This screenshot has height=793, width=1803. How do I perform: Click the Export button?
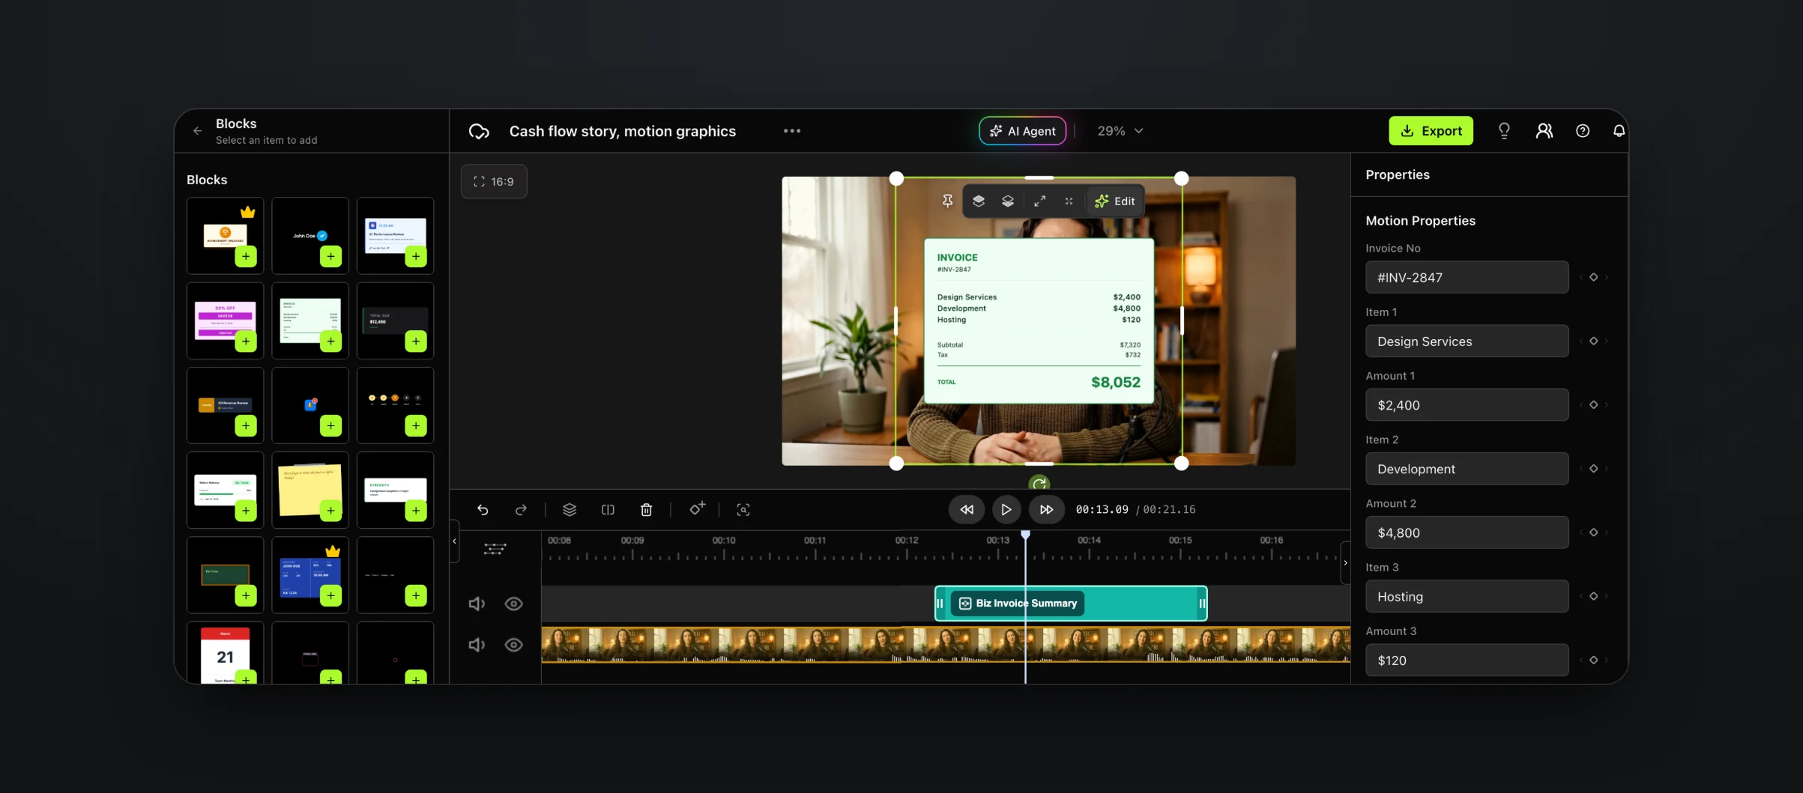pyautogui.click(x=1431, y=131)
